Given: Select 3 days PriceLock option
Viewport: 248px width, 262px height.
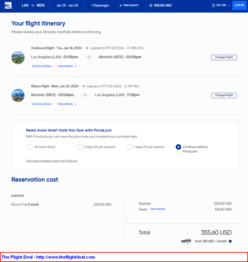Looking at the screenshot, I should click(x=79, y=147).
